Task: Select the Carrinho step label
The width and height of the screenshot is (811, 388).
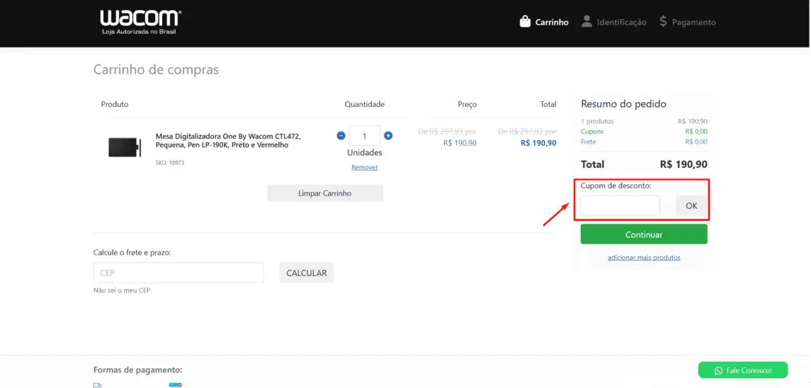Action: click(552, 22)
